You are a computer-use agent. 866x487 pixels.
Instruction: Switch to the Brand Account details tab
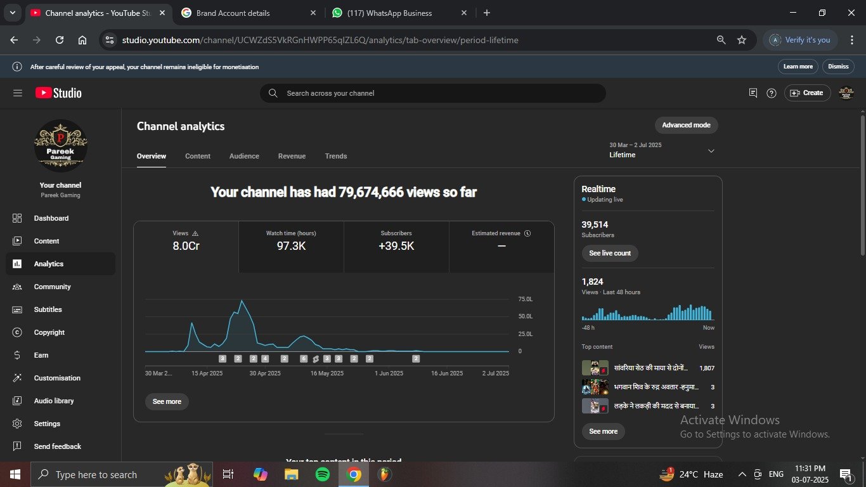click(x=249, y=13)
